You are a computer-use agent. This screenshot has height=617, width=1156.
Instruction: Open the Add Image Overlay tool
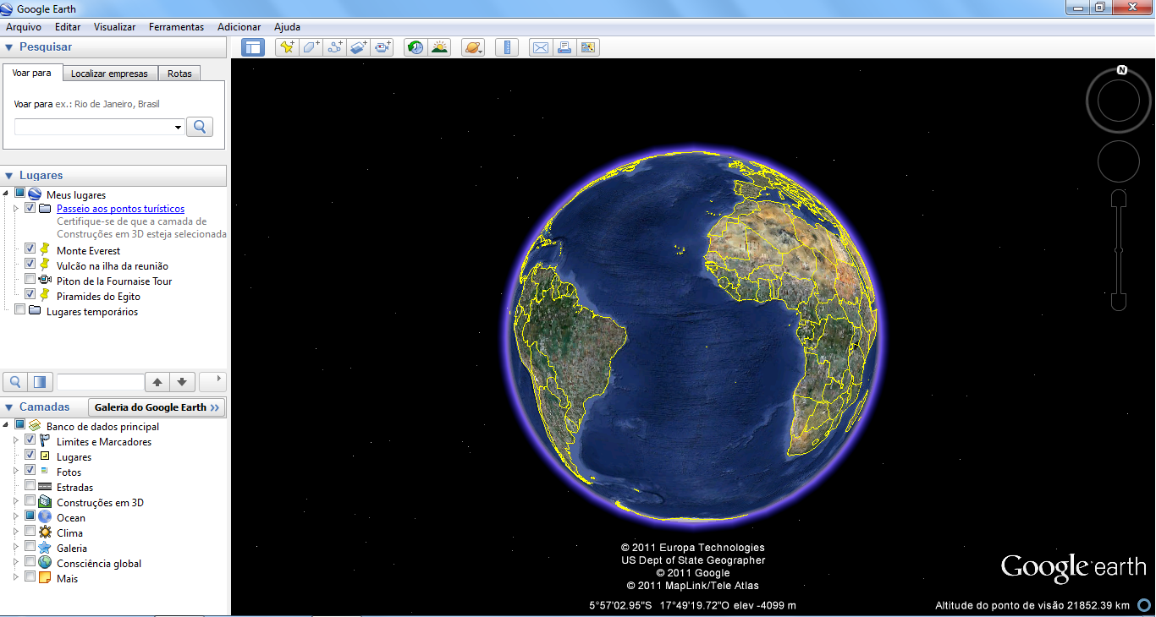356,47
